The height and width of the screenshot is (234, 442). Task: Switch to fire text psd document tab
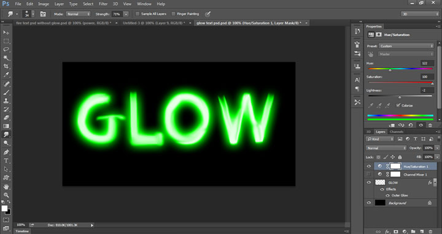[x=63, y=23]
